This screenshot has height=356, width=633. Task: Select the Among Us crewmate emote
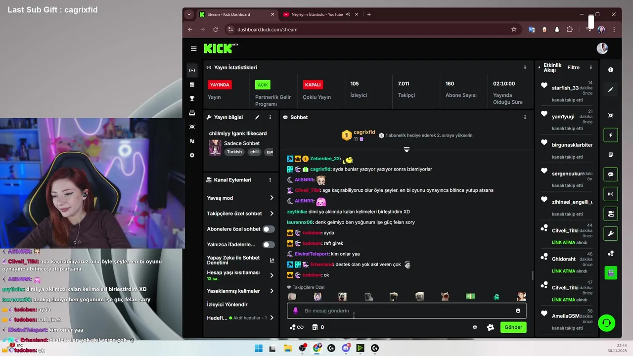[x=496, y=296]
